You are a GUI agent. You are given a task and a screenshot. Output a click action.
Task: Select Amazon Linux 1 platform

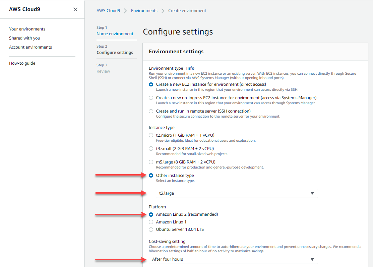coord(151,222)
